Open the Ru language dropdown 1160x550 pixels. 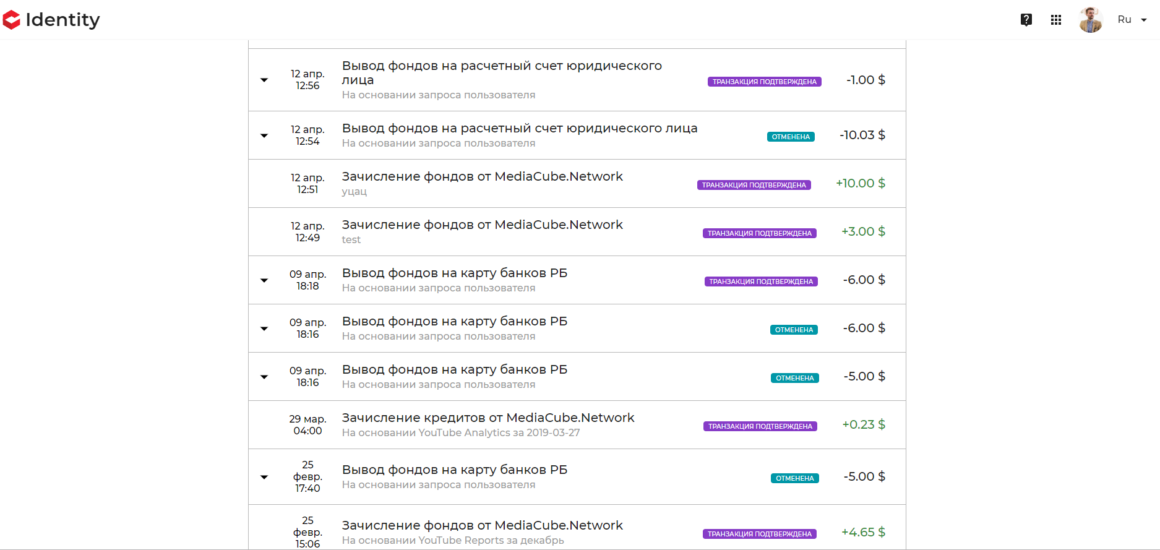(1132, 20)
